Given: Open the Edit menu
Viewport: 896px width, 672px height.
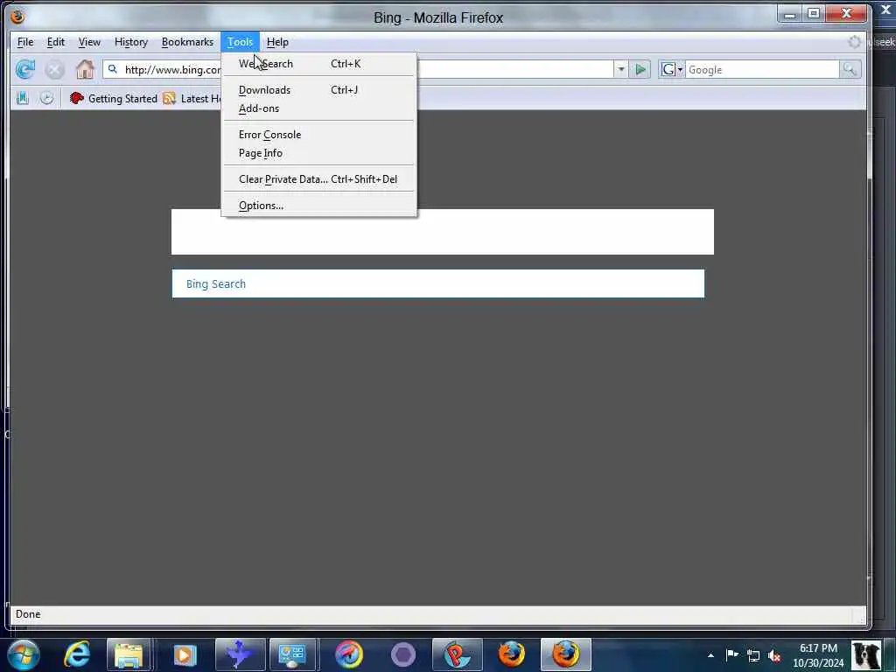Looking at the screenshot, I should tap(55, 42).
